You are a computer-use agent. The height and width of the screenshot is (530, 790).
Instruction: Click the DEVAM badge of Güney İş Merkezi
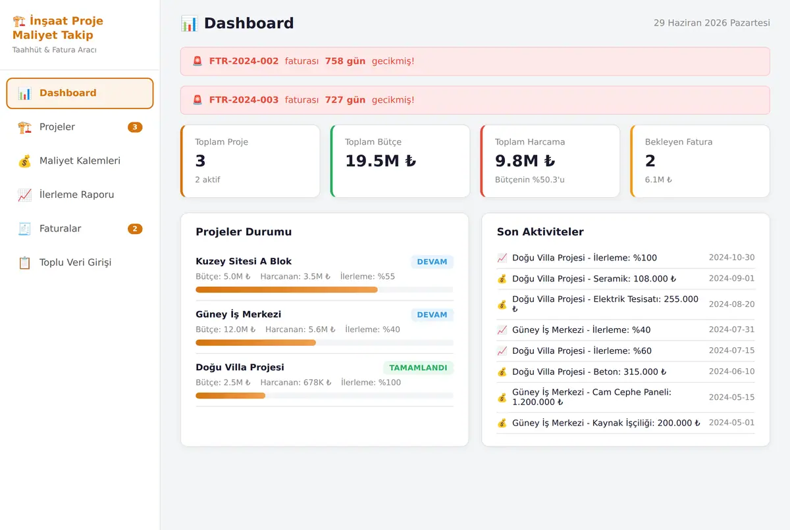[433, 315]
